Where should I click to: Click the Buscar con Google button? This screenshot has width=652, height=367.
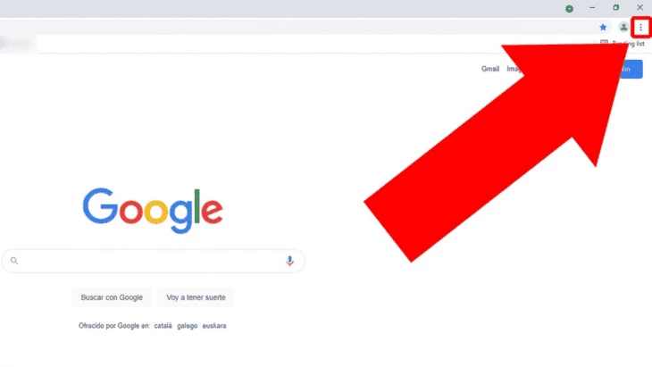point(112,297)
